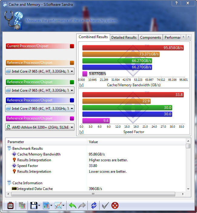Viewport: 197px width, 213px height.
Task: Click the stethoscope module icon in header
Action: [13, 20]
